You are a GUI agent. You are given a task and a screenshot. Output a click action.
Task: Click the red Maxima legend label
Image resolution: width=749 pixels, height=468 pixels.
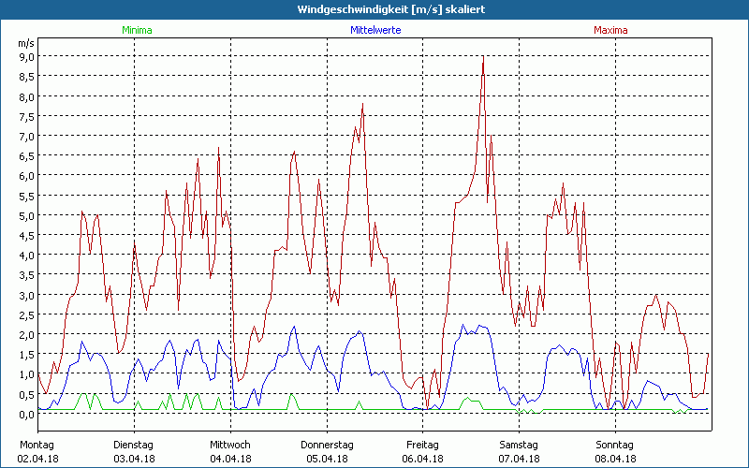610,30
